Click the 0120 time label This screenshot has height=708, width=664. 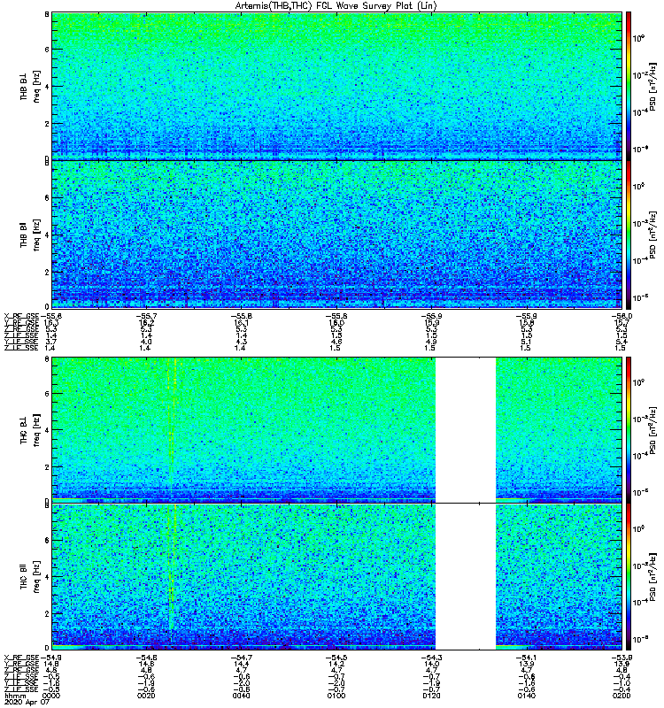click(431, 696)
